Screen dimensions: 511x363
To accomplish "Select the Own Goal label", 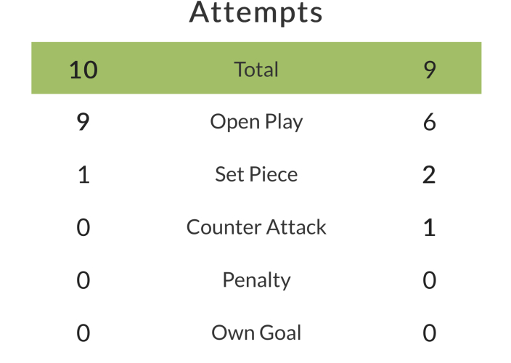I will (x=256, y=333).
